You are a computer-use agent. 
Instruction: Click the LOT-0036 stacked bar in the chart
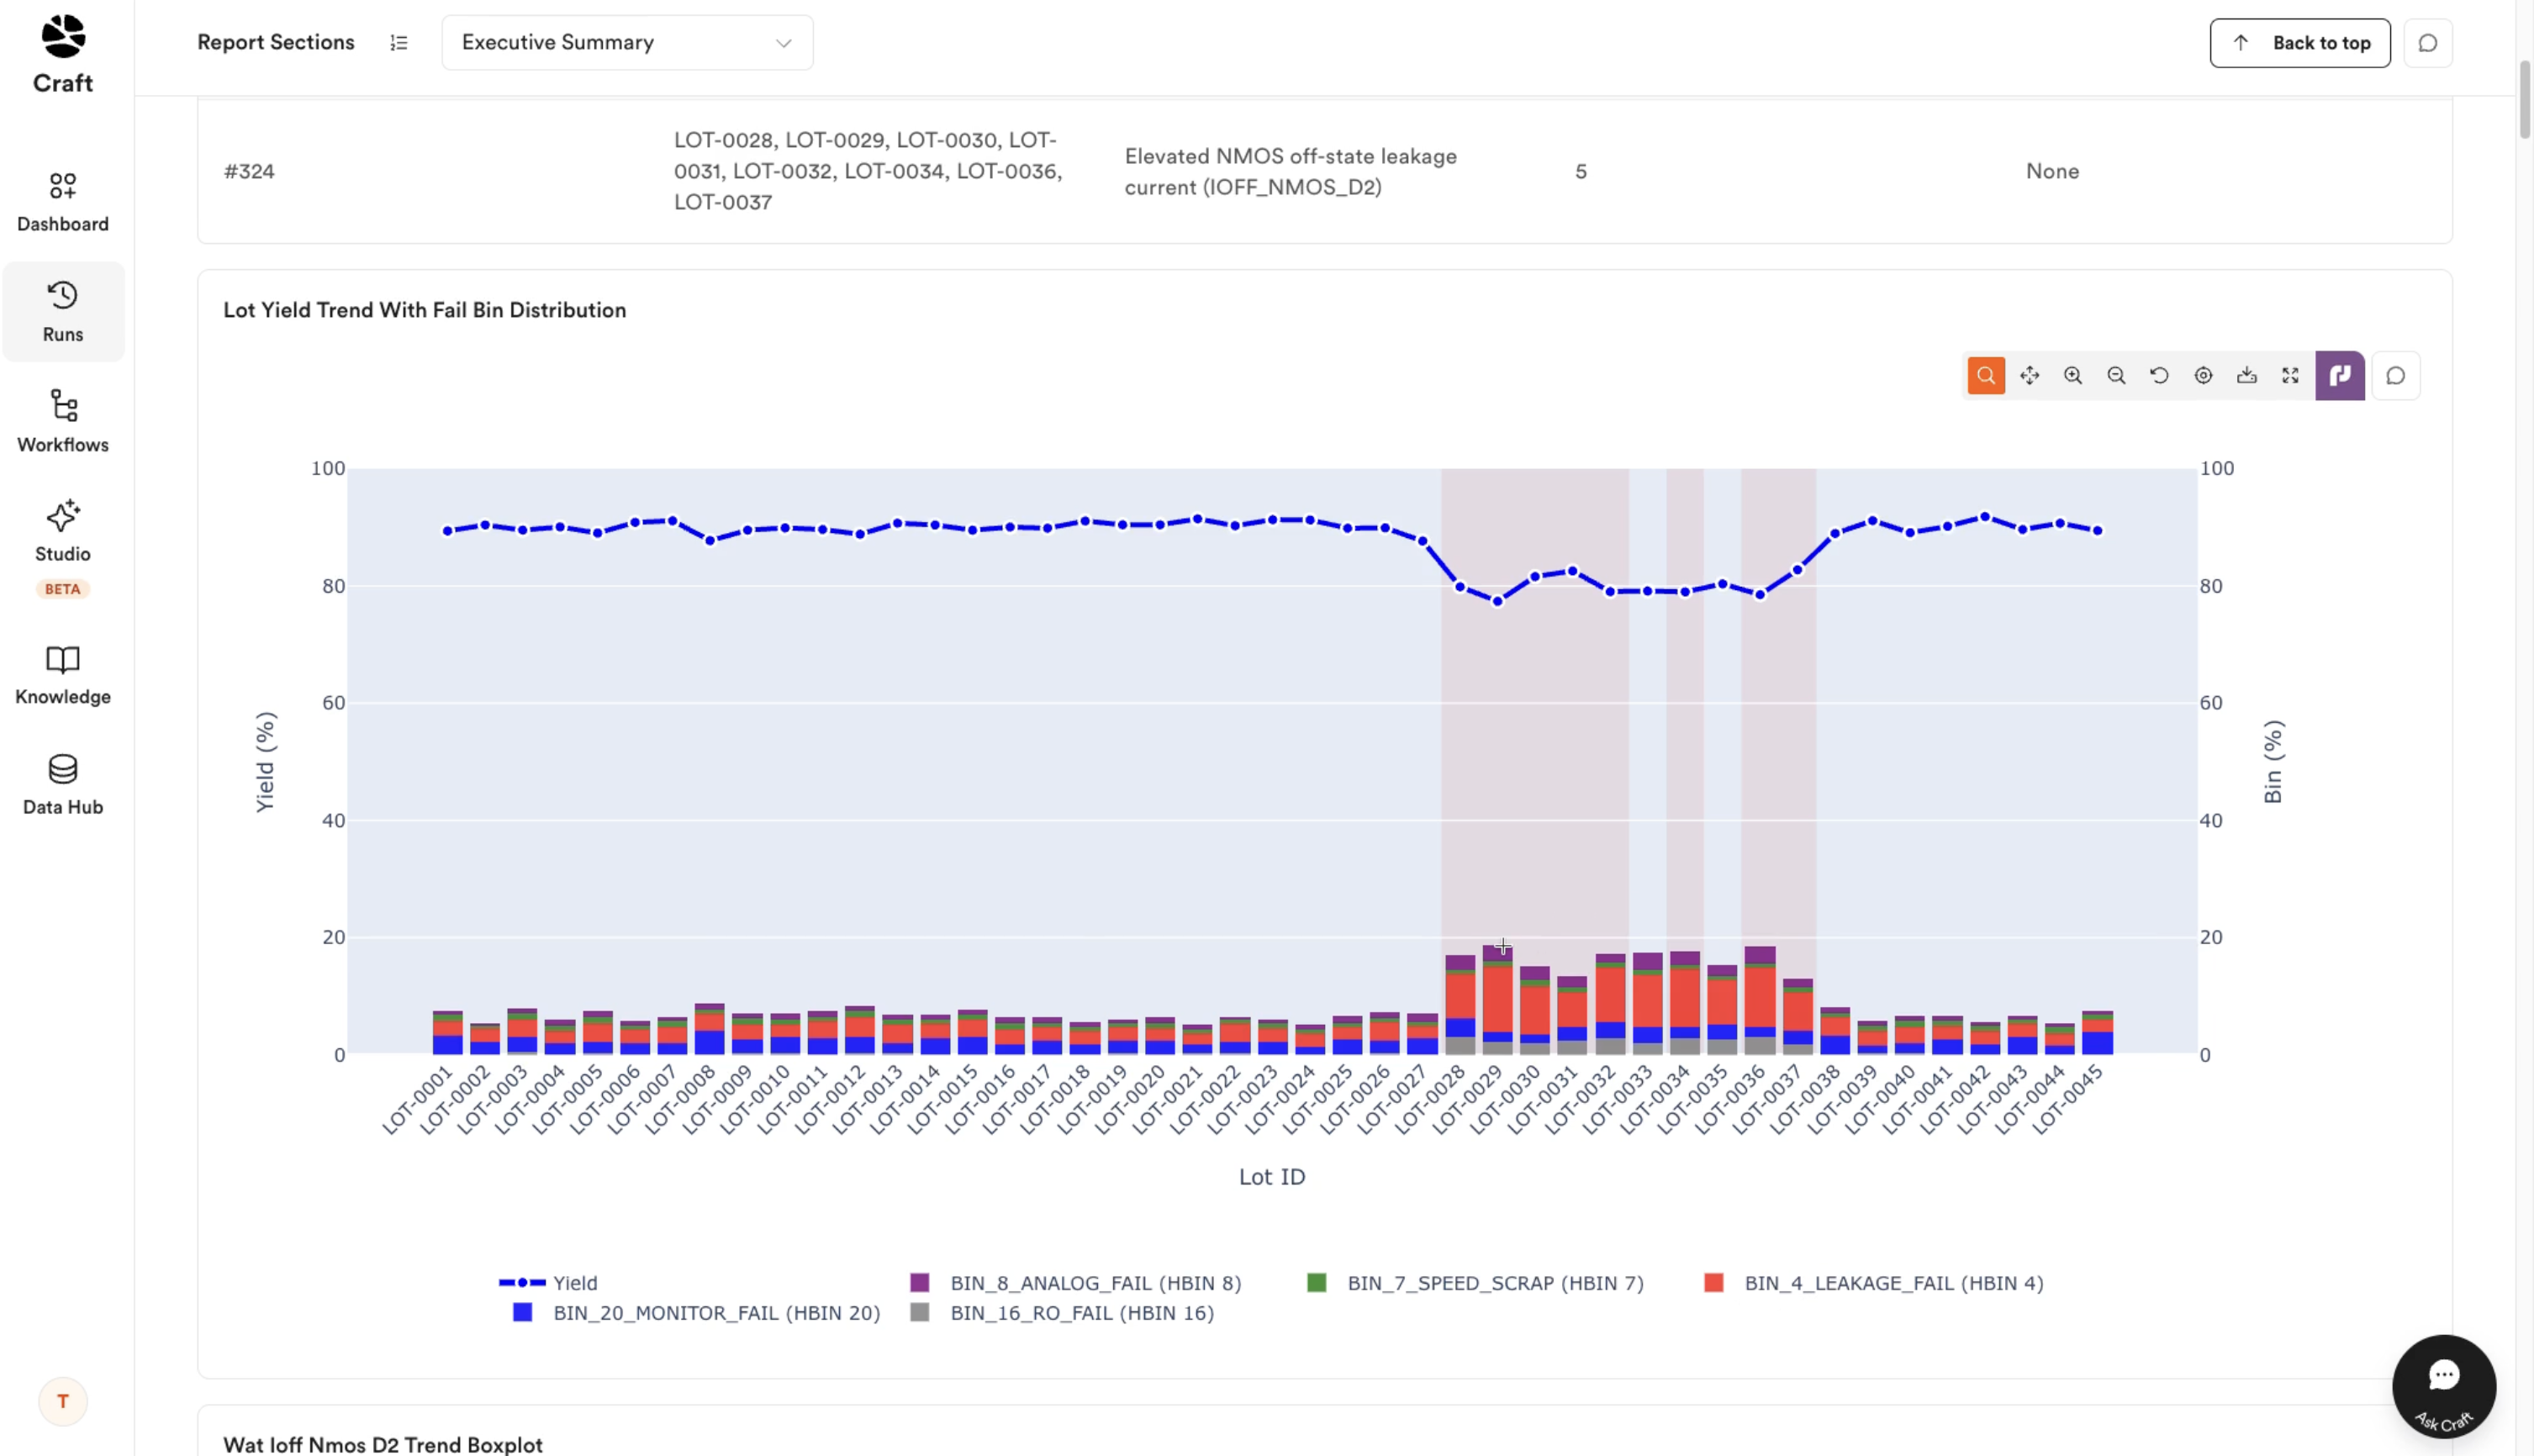(x=1760, y=1000)
